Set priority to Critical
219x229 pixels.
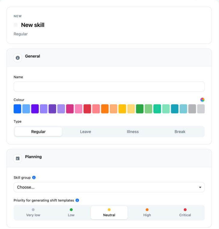pyautogui.click(x=185, y=212)
